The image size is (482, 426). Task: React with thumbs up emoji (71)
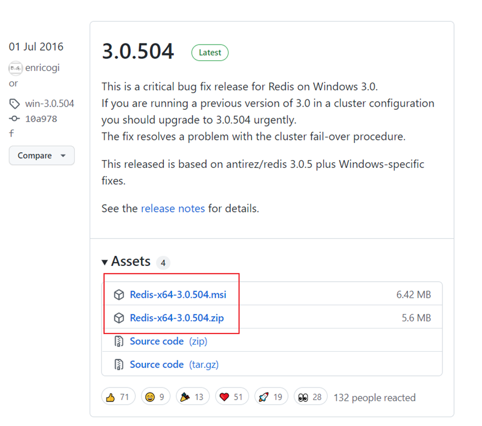[118, 397]
